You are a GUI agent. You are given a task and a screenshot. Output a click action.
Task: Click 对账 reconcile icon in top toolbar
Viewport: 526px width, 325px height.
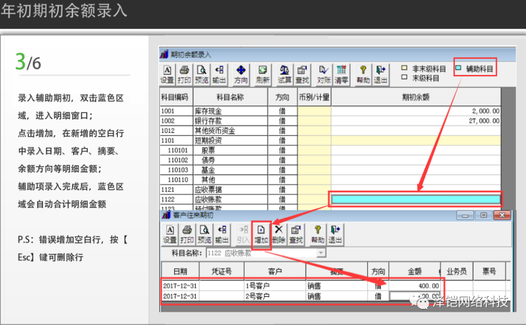[323, 74]
